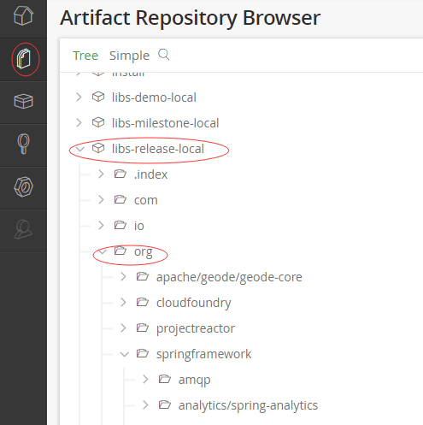Expand the libs-milestone-local repository
Screen dimensions: 423x425
[x=79, y=123]
